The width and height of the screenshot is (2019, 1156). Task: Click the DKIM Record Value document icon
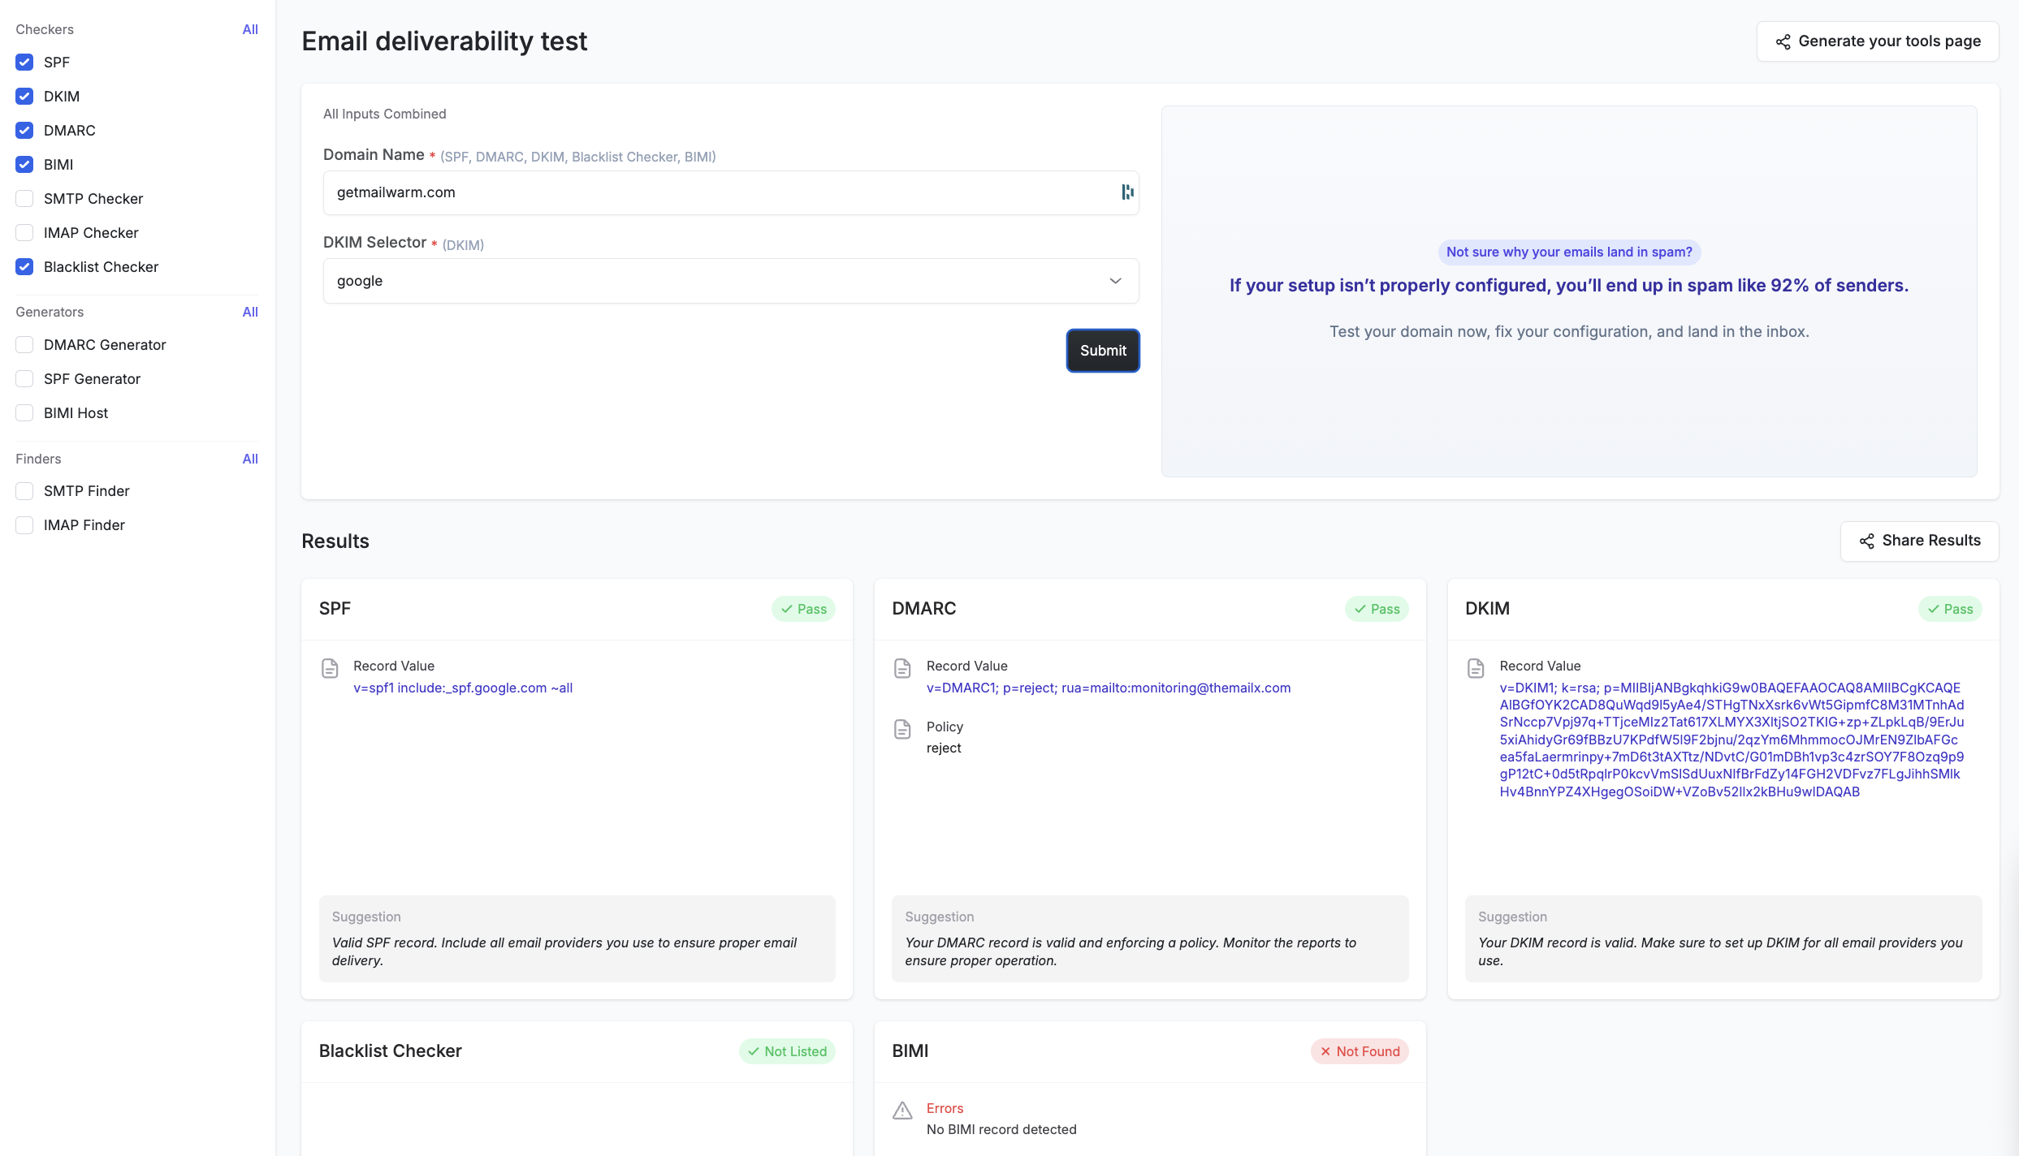pyautogui.click(x=1476, y=668)
